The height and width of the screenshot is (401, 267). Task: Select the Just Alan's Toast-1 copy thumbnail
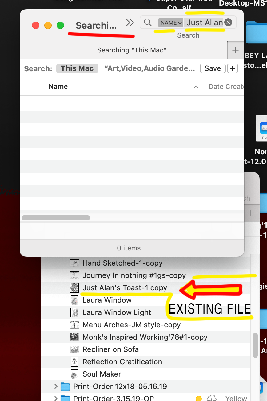click(x=74, y=288)
